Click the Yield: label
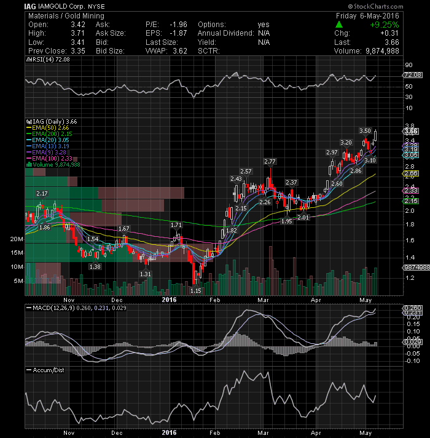 (x=207, y=42)
